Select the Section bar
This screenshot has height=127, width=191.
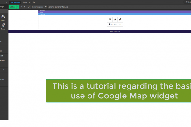pos(115,10)
